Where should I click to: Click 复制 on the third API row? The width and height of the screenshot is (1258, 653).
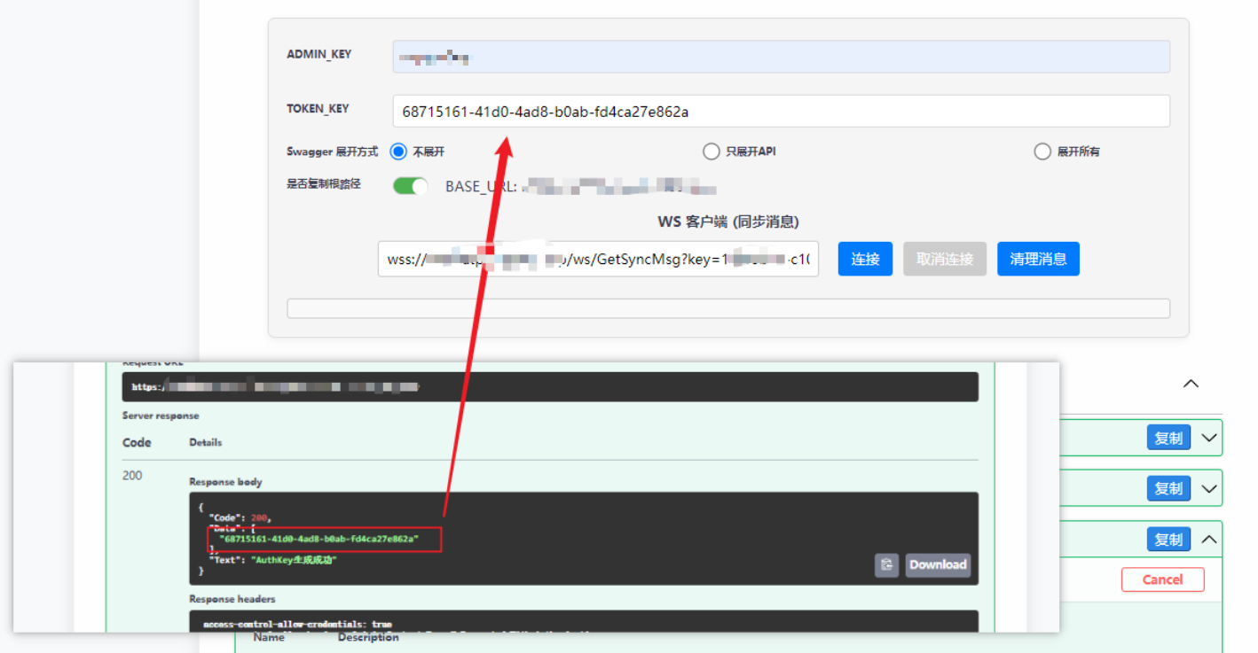1168,539
